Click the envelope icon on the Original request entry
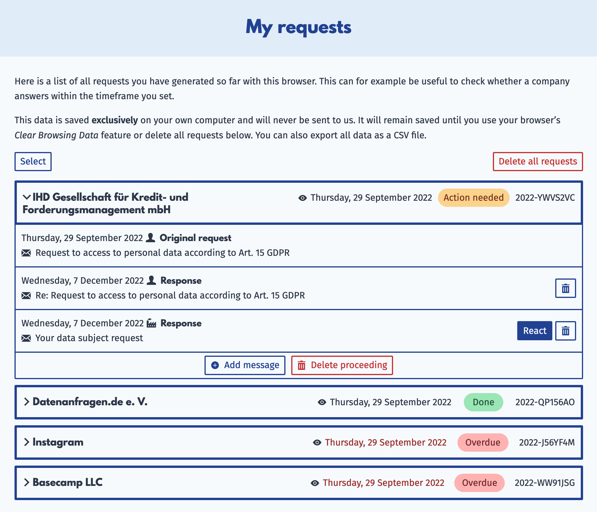 (26, 253)
